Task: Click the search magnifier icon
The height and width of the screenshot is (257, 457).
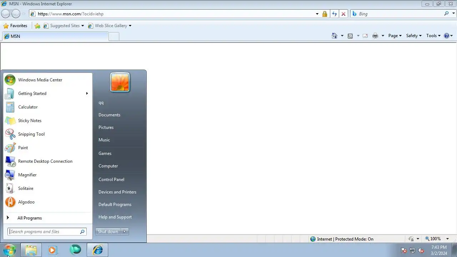Action: (x=446, y=14)
